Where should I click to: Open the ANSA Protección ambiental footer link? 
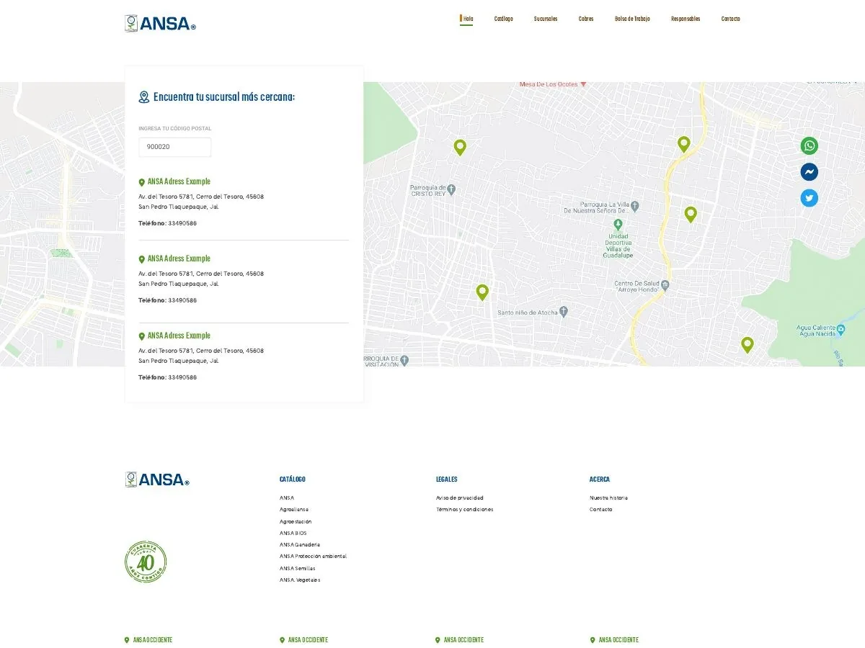tap(314, 557)
